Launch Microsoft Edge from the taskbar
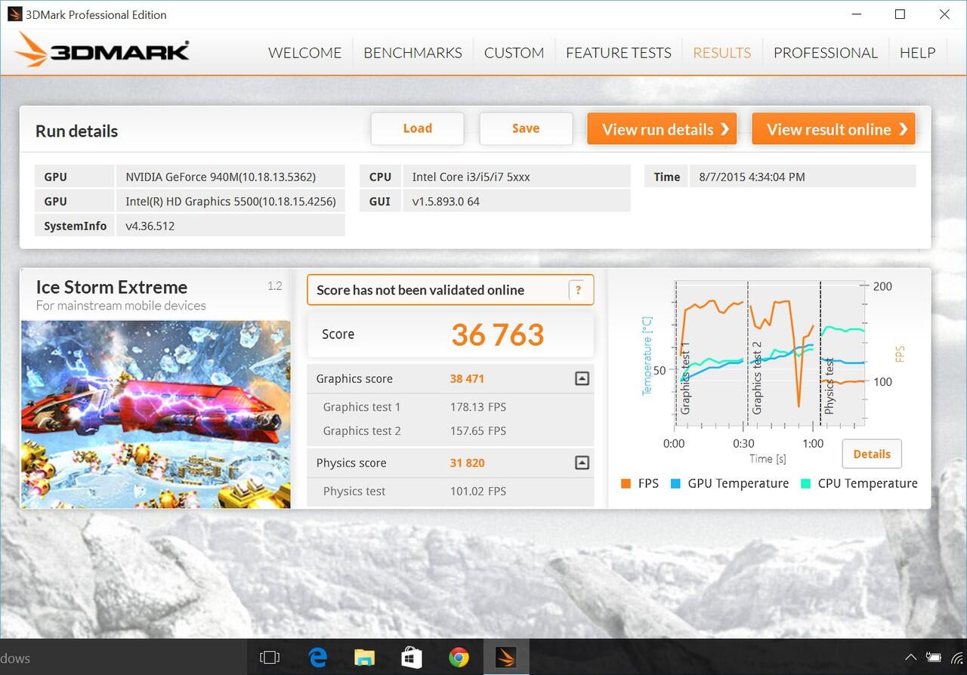The image size is (967, 675). 317,658
